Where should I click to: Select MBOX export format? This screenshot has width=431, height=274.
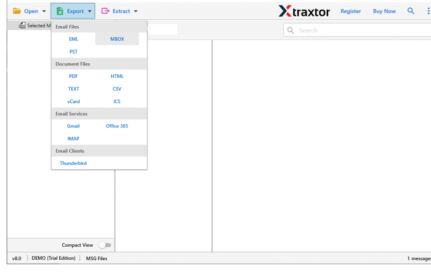tap(117, 39)
